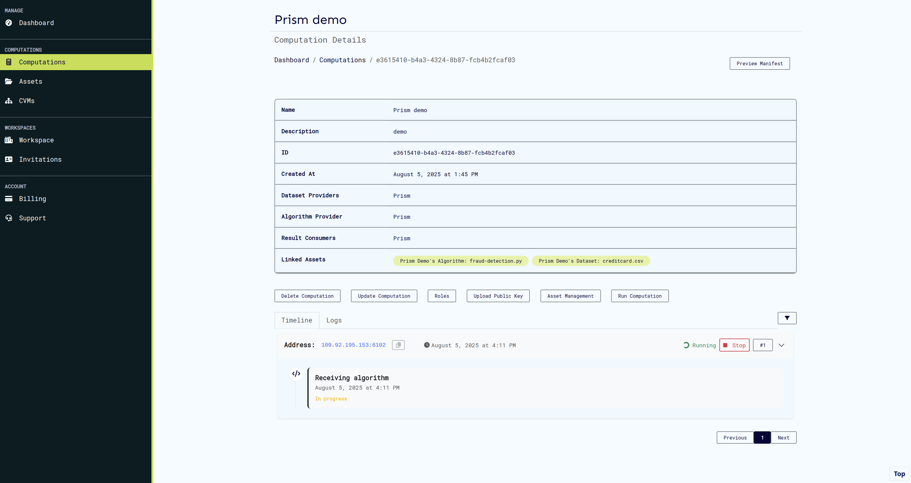The height and width of the screenshot is (483, 911).
Task: Expand the run details chevron
Action: (781, 345)
